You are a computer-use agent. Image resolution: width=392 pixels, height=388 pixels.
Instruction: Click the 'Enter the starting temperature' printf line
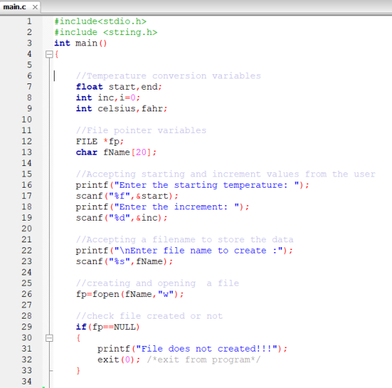[x=192, y=185]
